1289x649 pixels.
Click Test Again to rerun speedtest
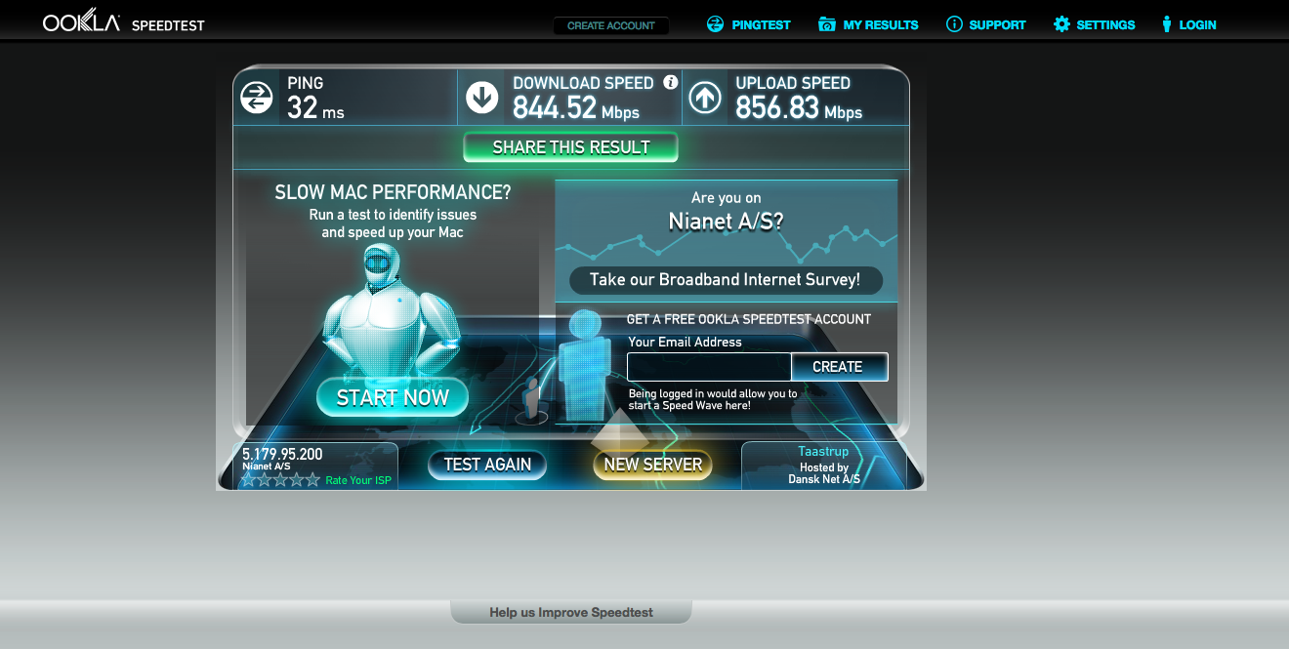487,465
